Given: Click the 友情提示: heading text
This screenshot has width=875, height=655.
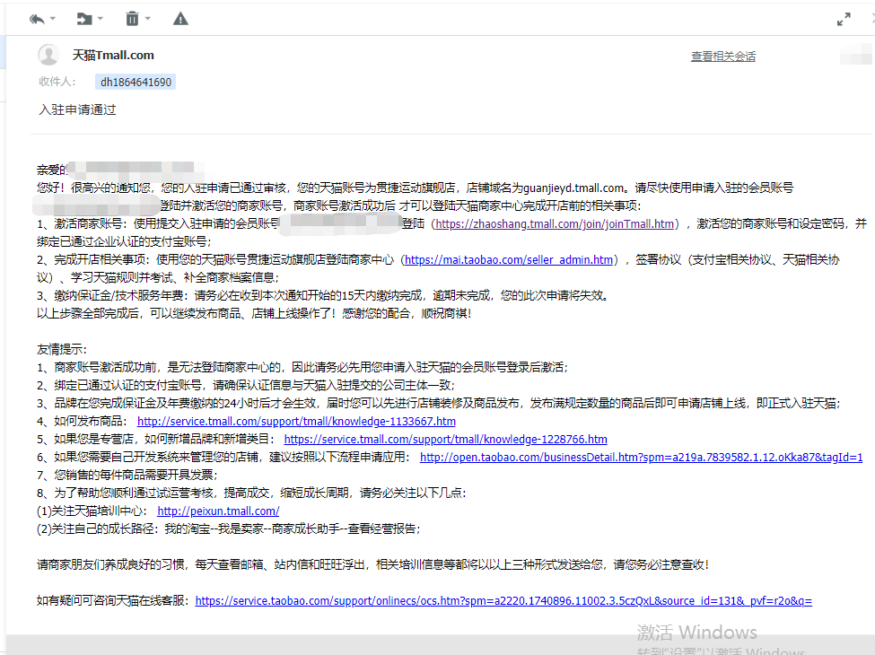Looking at the screenshot, I should click(62, 350).
